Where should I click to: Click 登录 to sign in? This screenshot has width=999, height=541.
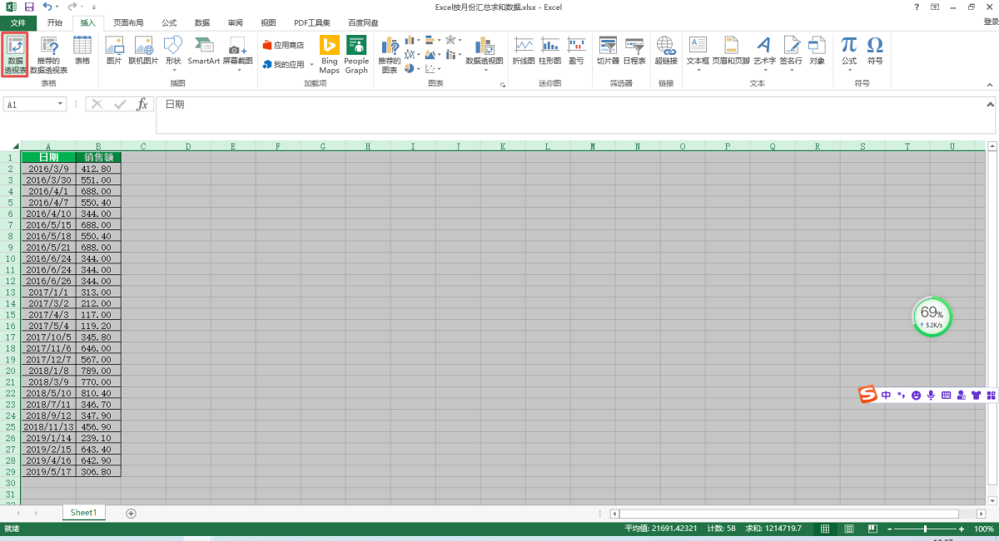990,22
